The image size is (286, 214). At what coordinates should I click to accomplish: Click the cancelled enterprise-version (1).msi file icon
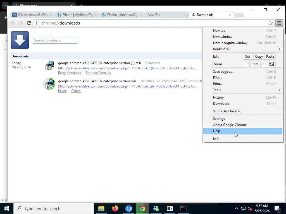49,66
